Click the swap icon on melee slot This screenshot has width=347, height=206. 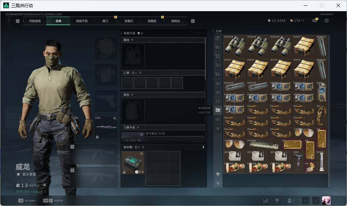pyautogui.click(x=115, y=118)
